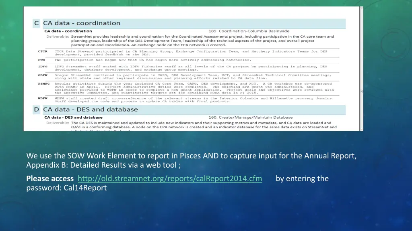412x231 pixels.
Task: Select the section C letter marker
Action: pyautogui.click(x=36, y=23)
